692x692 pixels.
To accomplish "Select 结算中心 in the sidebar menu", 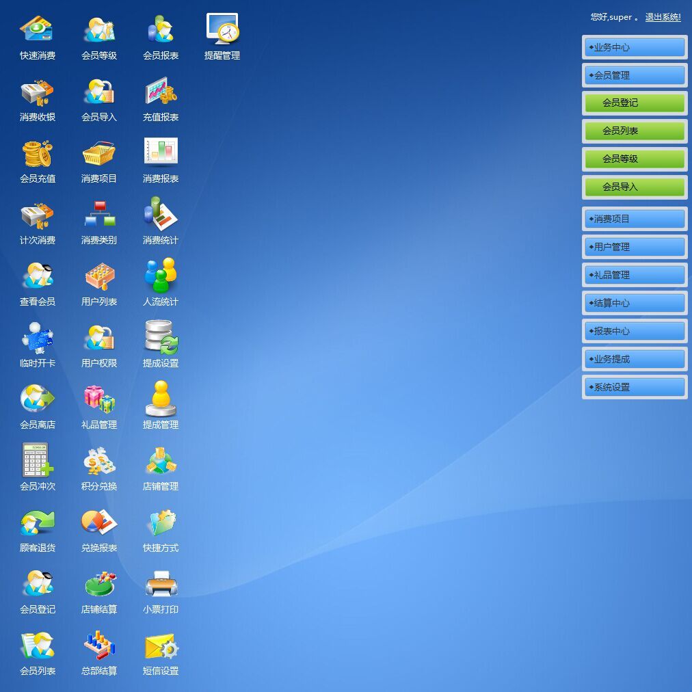I will point(634,303).
